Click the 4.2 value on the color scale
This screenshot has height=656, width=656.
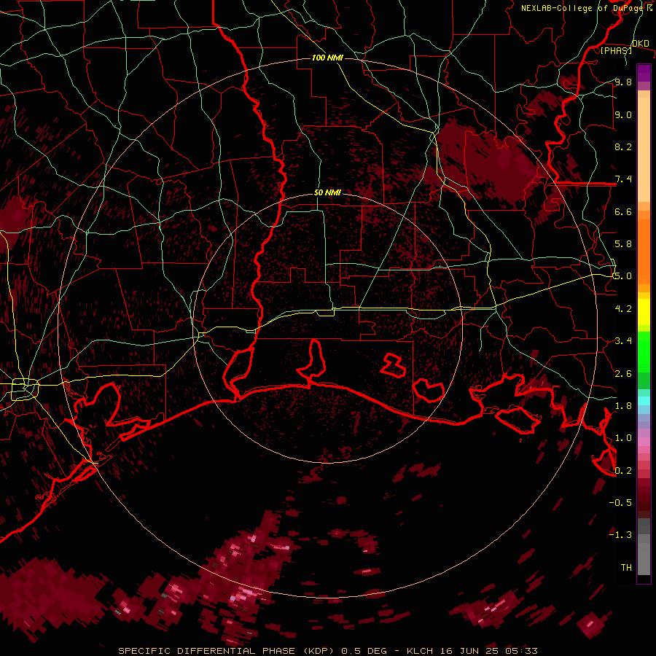(623, 309)
